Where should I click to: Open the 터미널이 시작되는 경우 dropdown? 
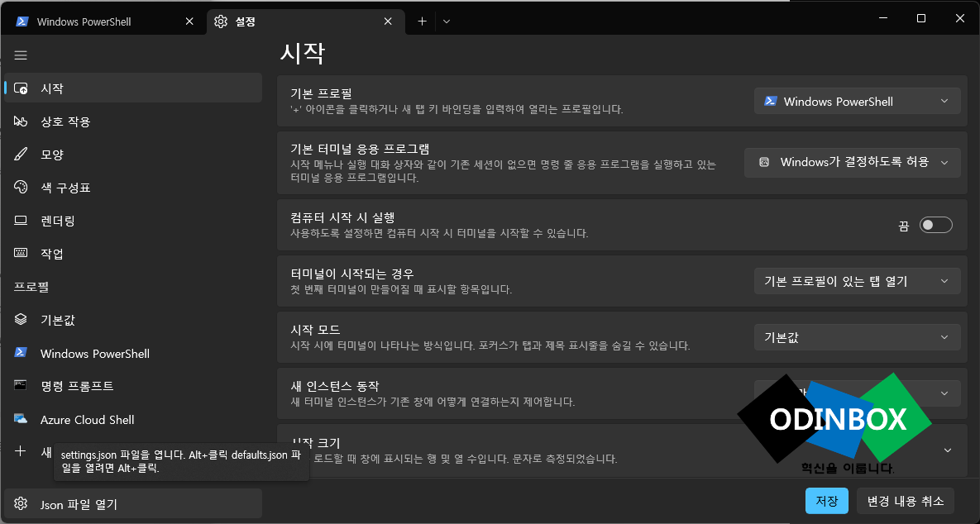pos(857,281)
